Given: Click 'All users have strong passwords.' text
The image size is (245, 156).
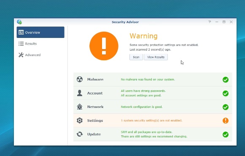Looking at the screenshot, I should click(x=143, y=91).
